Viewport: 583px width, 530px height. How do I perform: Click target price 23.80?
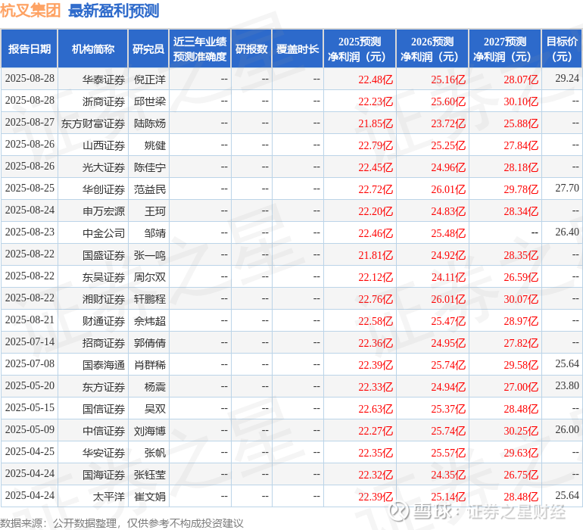coord(567,385)
